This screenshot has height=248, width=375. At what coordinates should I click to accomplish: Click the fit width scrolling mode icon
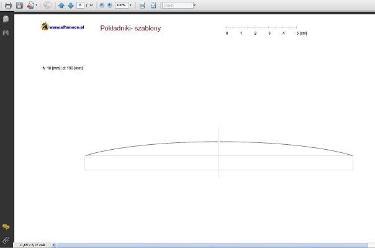click(142, 5)
